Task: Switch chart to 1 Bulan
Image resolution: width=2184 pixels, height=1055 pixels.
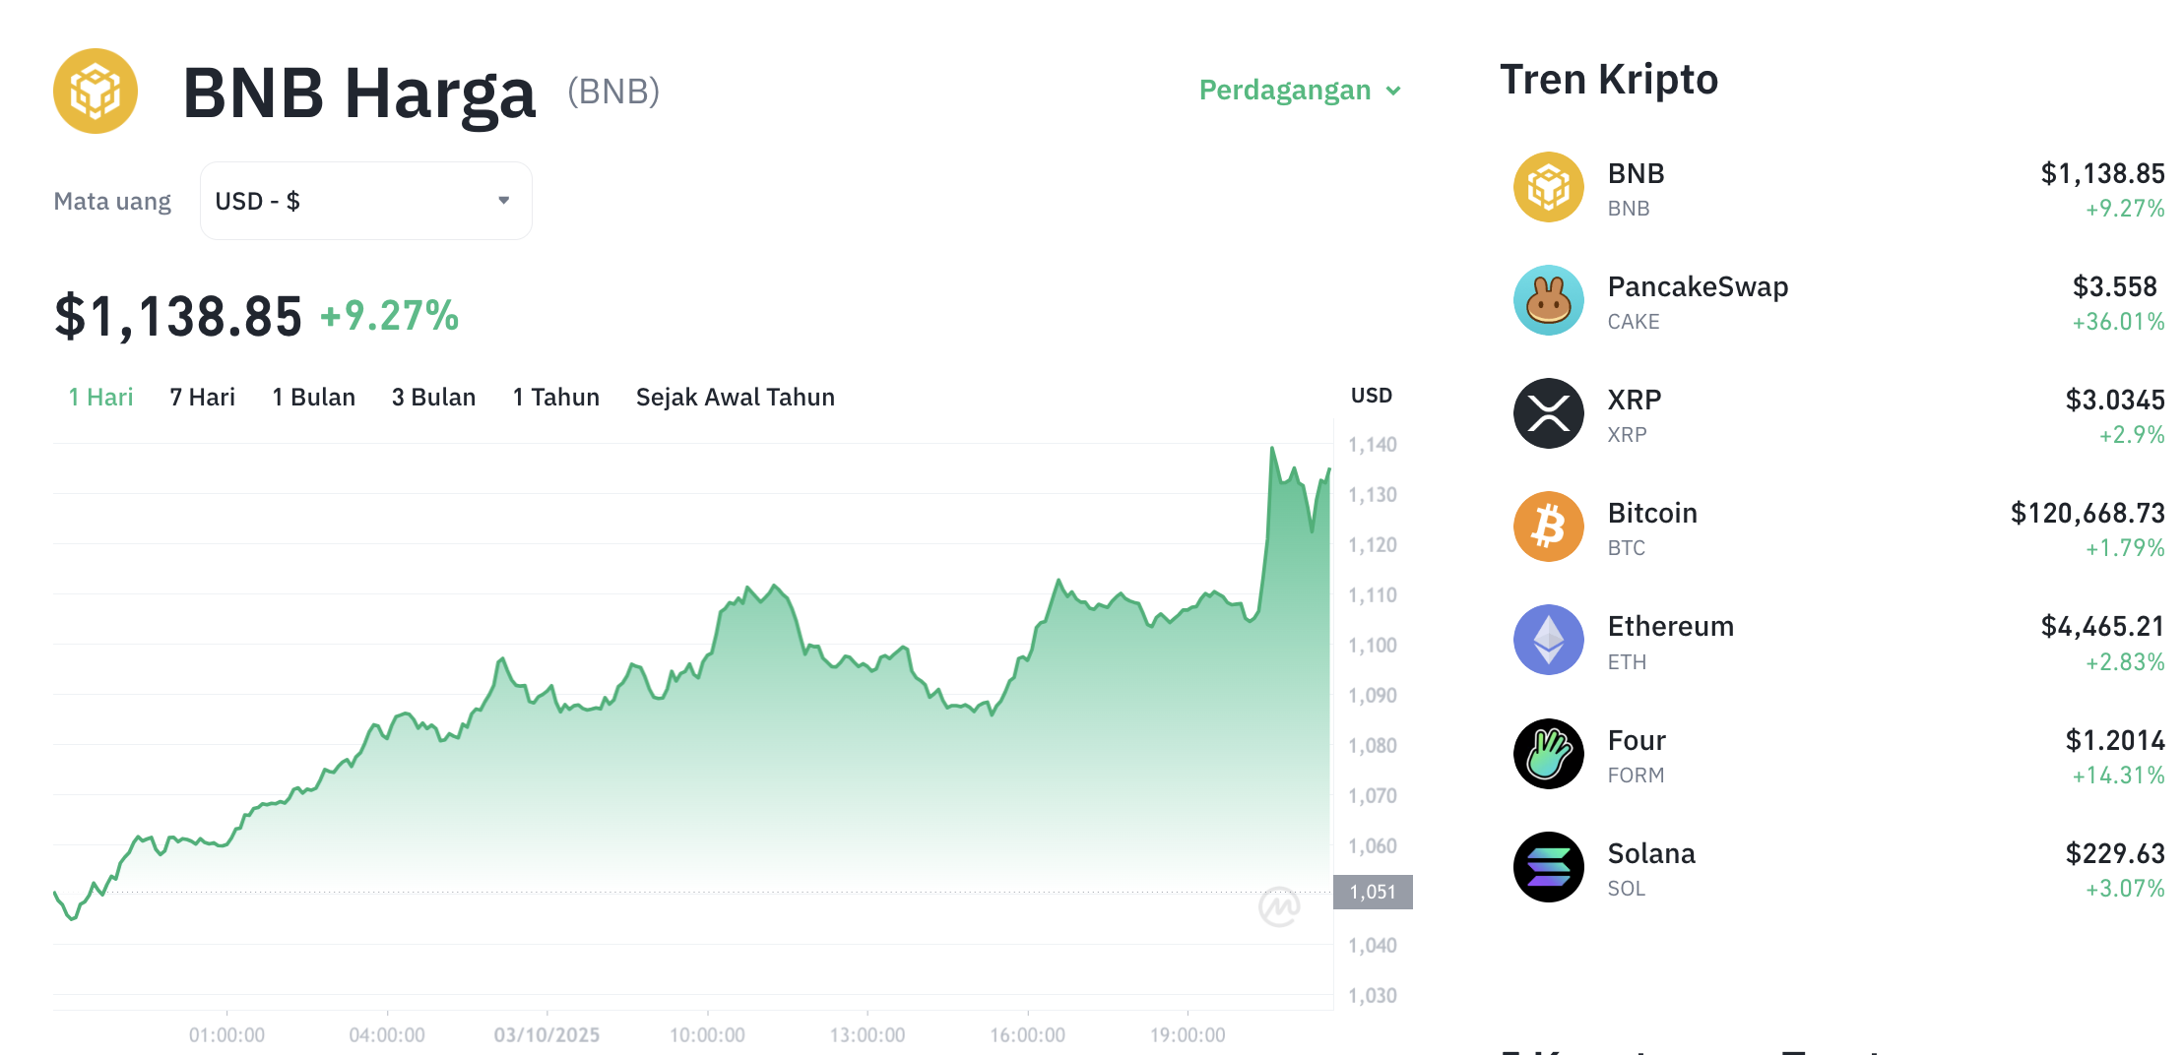Action: (313, 397)
